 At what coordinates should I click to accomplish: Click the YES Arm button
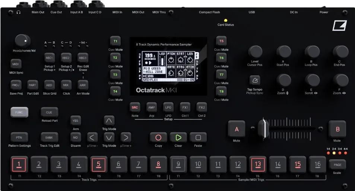click(x=75, y=121)
